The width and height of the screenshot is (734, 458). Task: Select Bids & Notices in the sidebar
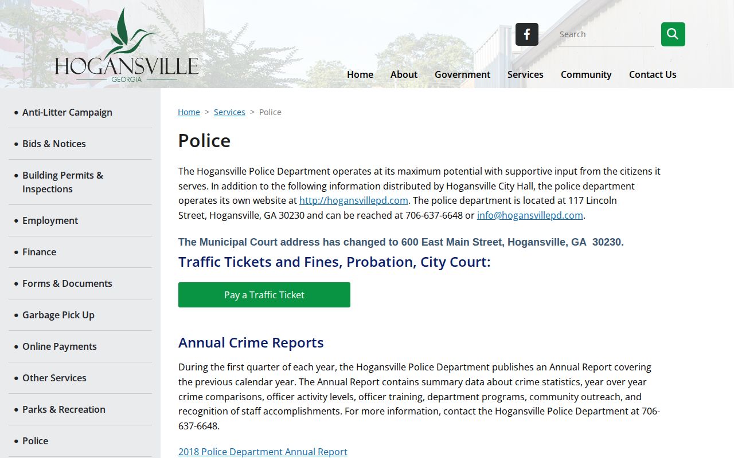(54, 144)
